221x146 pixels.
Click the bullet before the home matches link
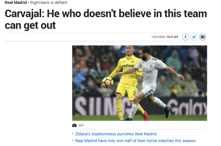[73, 140]
